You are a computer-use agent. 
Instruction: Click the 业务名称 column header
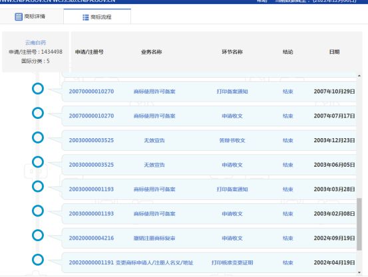[x=151, y=52]
